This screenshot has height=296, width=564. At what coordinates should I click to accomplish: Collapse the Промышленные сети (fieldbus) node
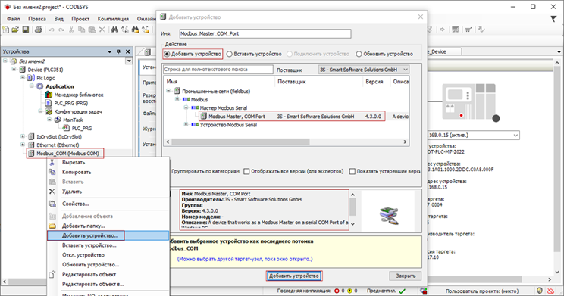point(168,91)
